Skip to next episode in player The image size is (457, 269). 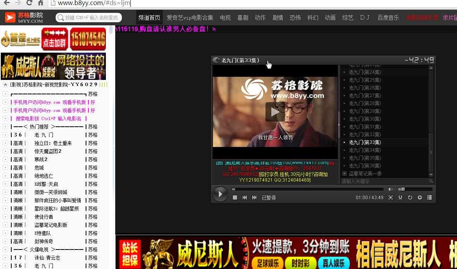[x=255, y=198]
